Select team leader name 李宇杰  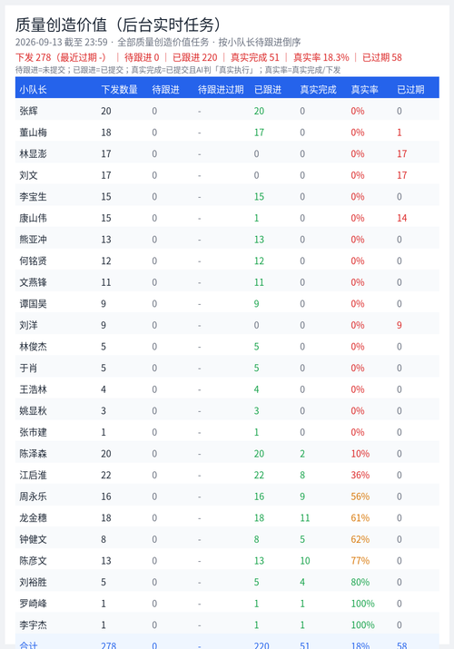[33, 625]
